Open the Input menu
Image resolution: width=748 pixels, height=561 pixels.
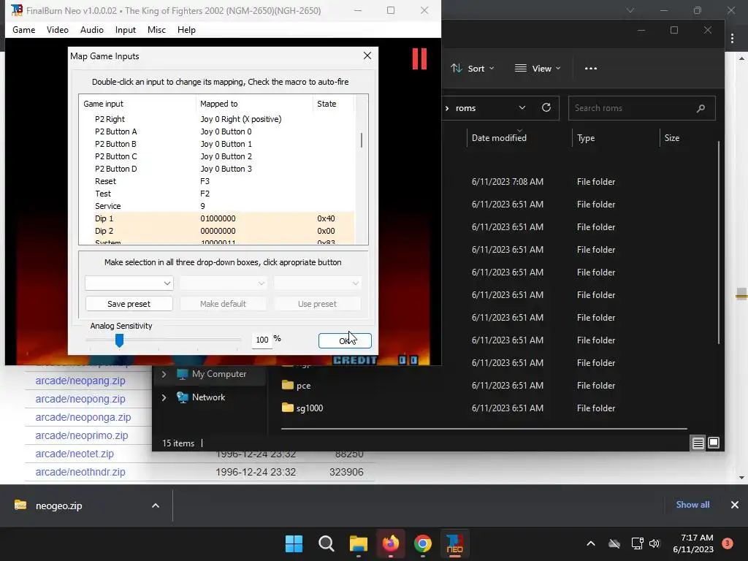click(126, 29)
